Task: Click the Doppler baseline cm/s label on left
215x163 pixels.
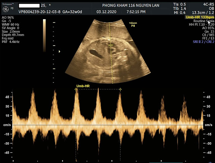Action: pos(7,125)
